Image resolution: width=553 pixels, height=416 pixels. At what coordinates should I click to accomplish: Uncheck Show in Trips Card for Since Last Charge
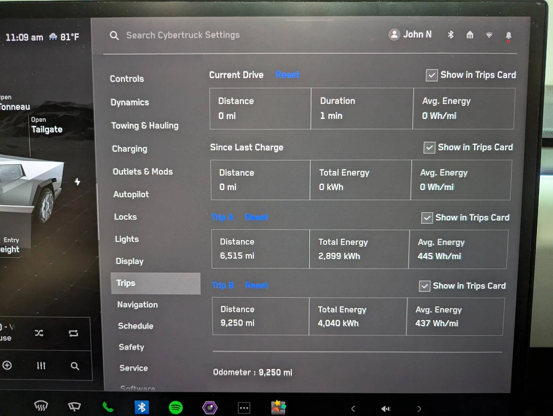[429, 148]
